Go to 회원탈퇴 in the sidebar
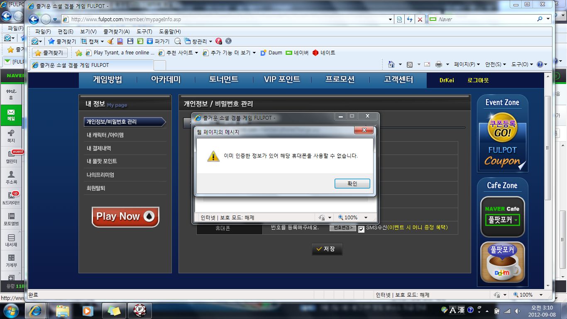The image size is (567, 319). [96, 188]
